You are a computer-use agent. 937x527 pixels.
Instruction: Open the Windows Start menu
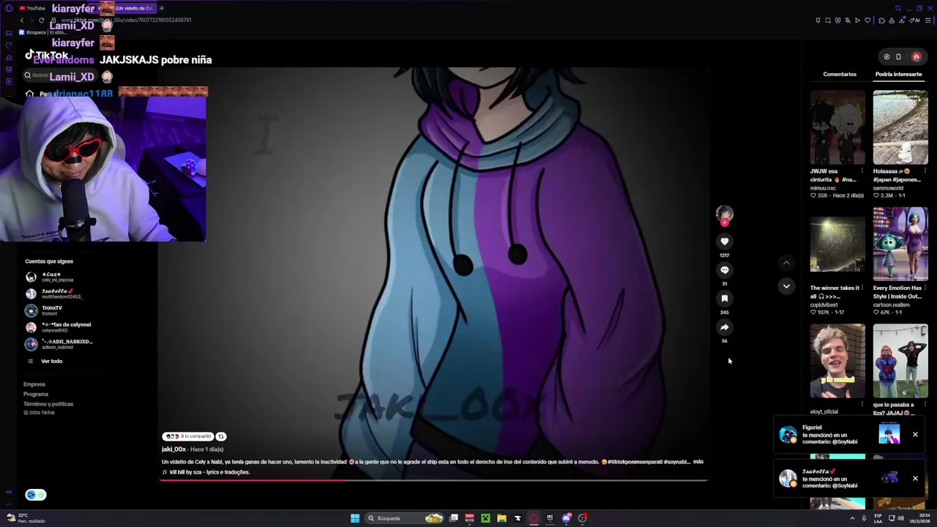point(355,518)
